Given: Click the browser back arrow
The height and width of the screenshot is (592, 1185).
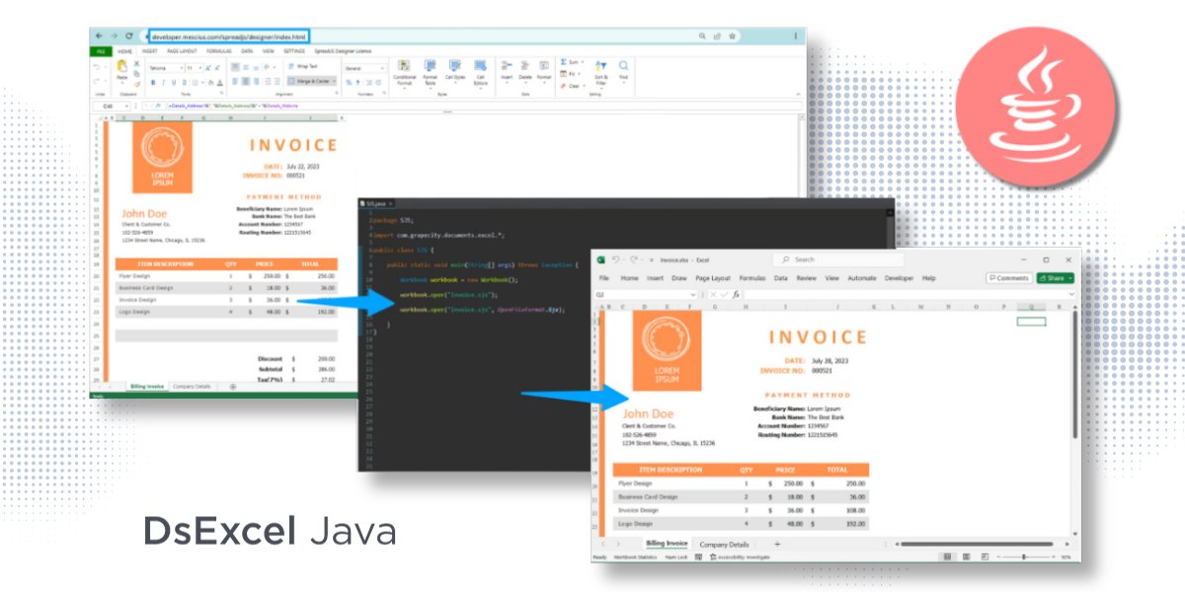Looking at the screenshot, I should click(x=98, y=36).
